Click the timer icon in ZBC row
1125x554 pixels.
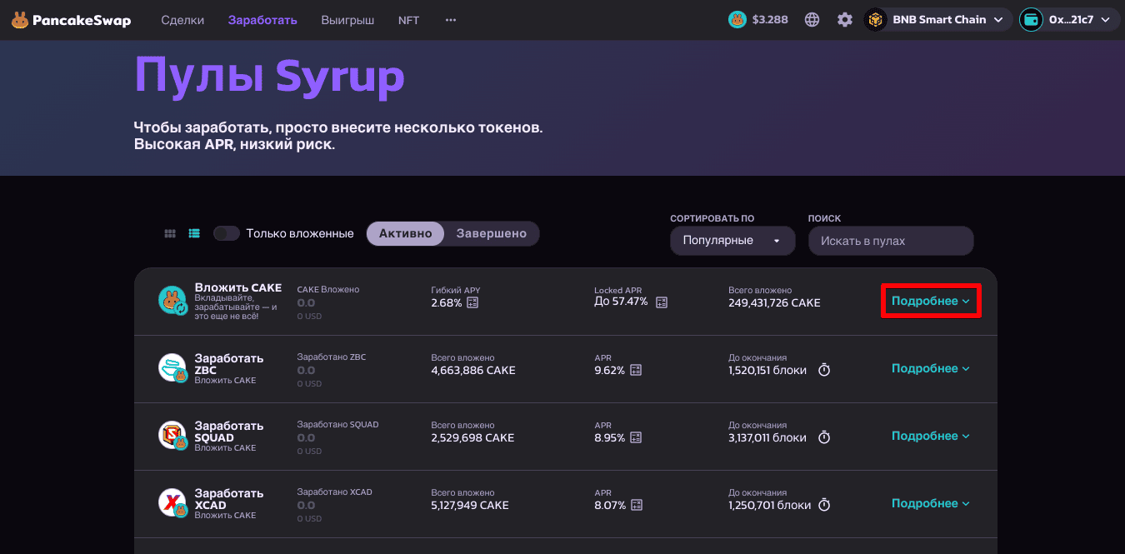[824, 370]
